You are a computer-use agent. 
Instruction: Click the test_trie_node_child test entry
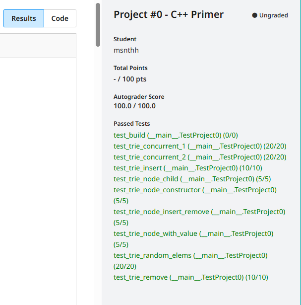pos(192,179)
